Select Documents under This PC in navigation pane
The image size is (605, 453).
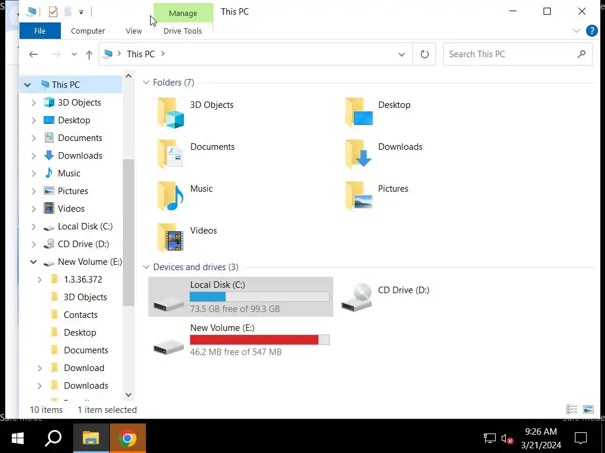(80, 138)
